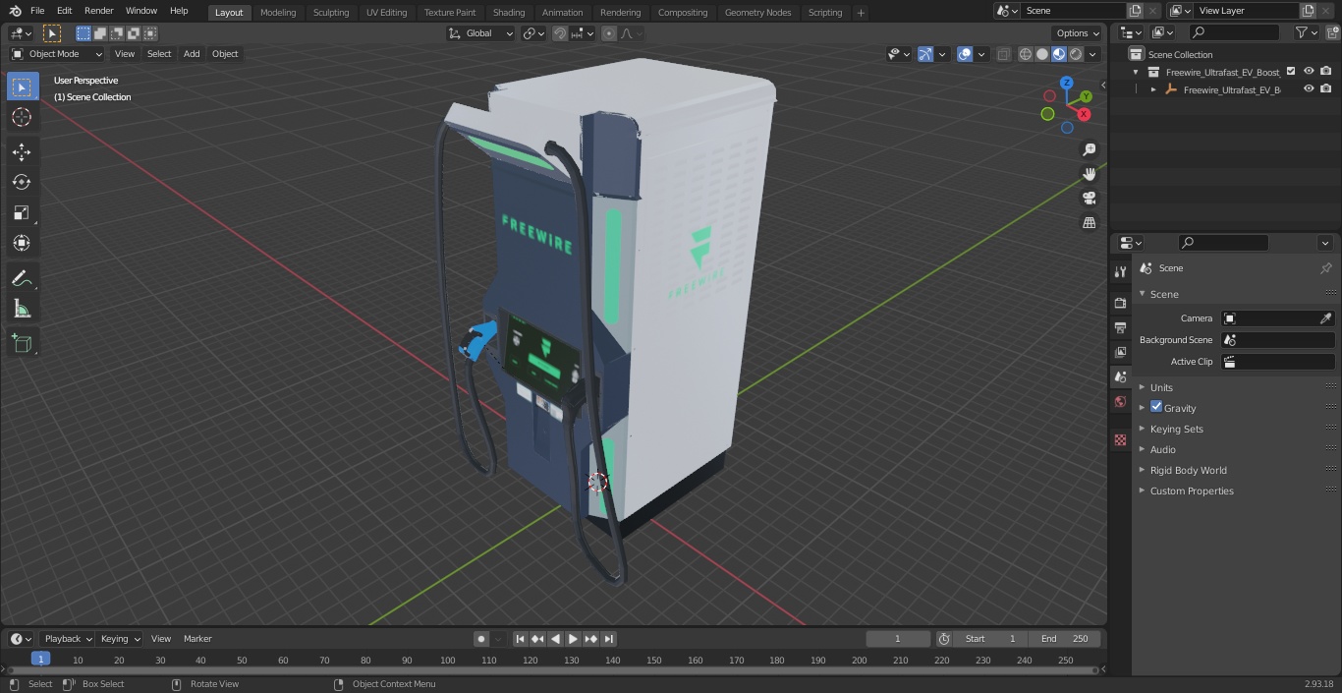Activate the Move tool
Screen dimensions: 1342x693
click(x=22, y=152)
